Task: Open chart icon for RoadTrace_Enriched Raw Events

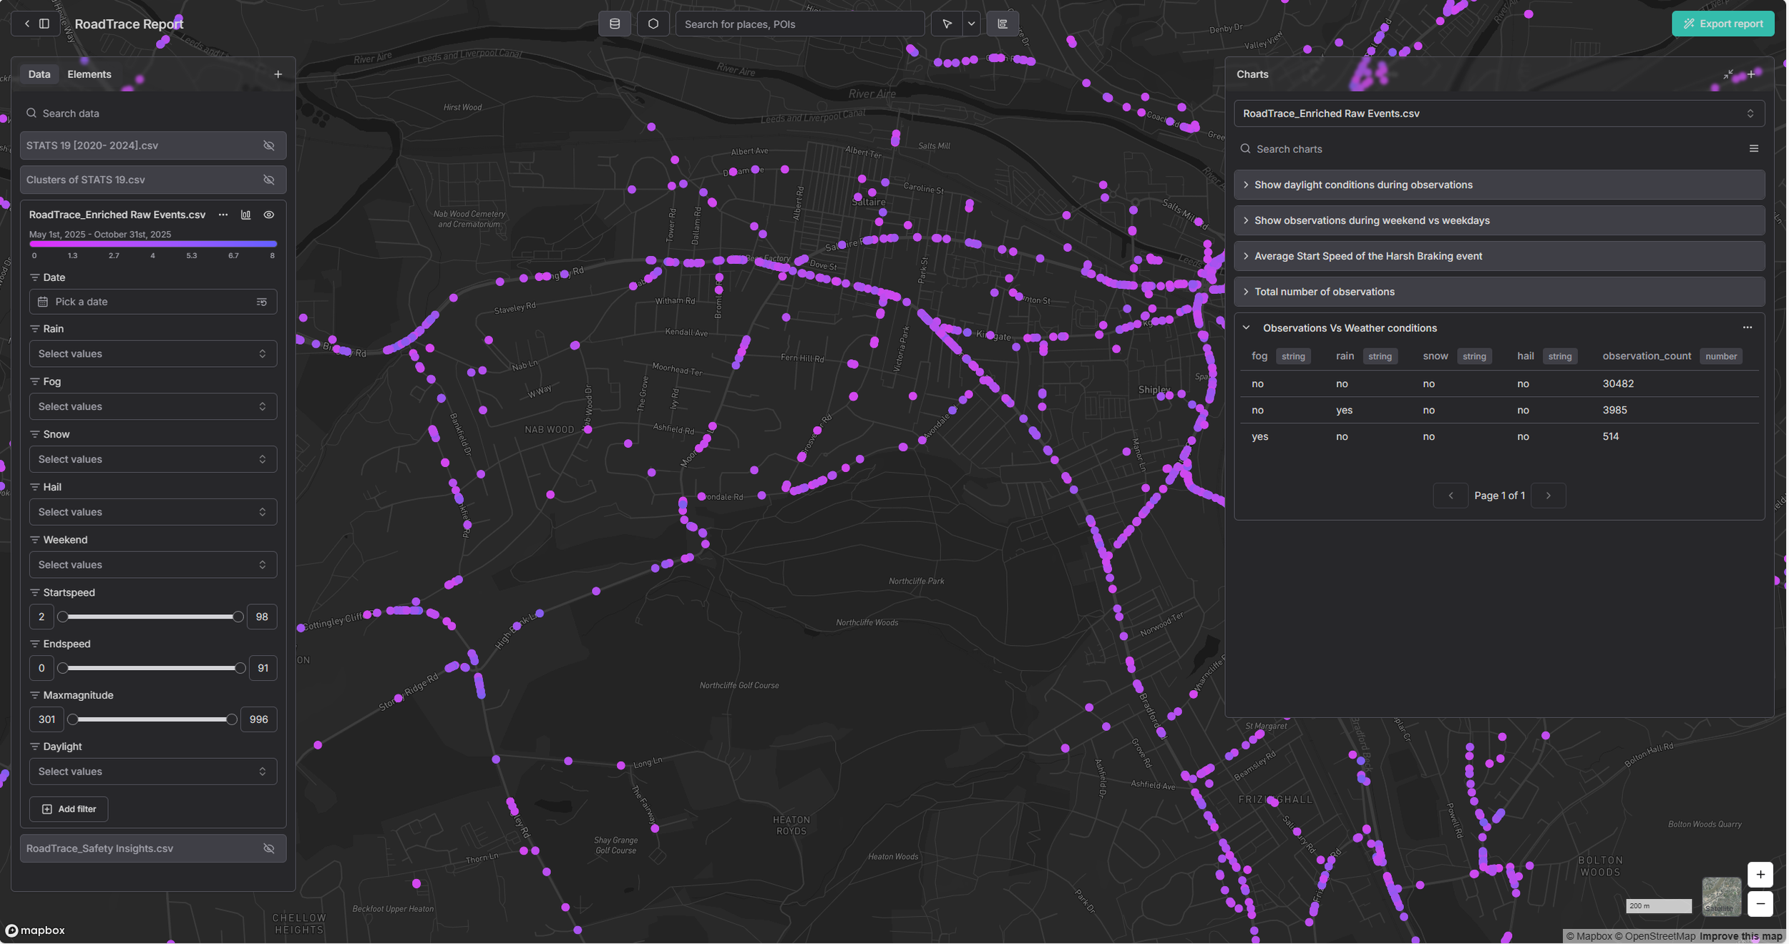Action: (245, 215)
